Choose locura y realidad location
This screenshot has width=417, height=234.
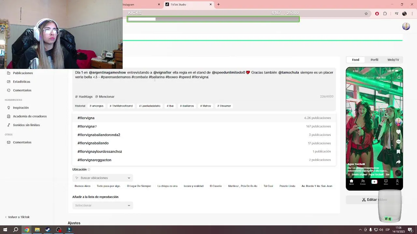[194, 186]
